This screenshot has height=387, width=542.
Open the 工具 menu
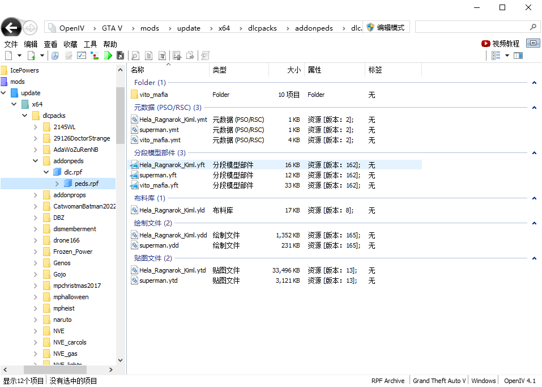click(90, 44)
